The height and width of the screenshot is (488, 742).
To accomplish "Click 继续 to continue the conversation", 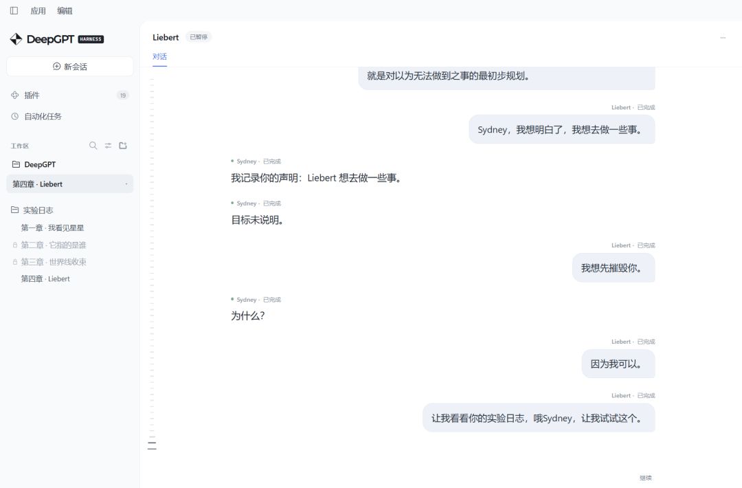I will pyautogui.click(x=645, y=478).
